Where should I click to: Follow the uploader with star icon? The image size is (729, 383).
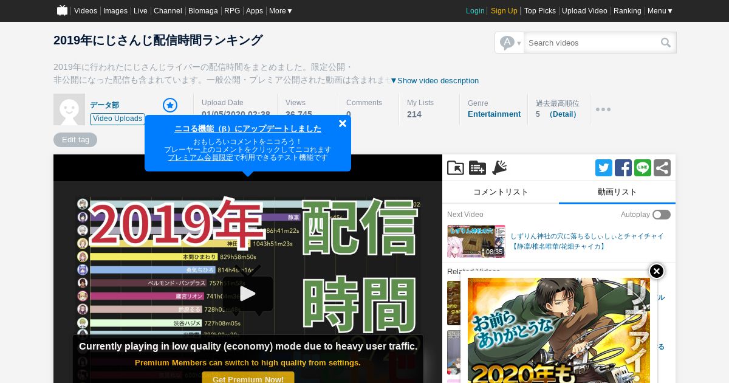click(x=170, y=105)
